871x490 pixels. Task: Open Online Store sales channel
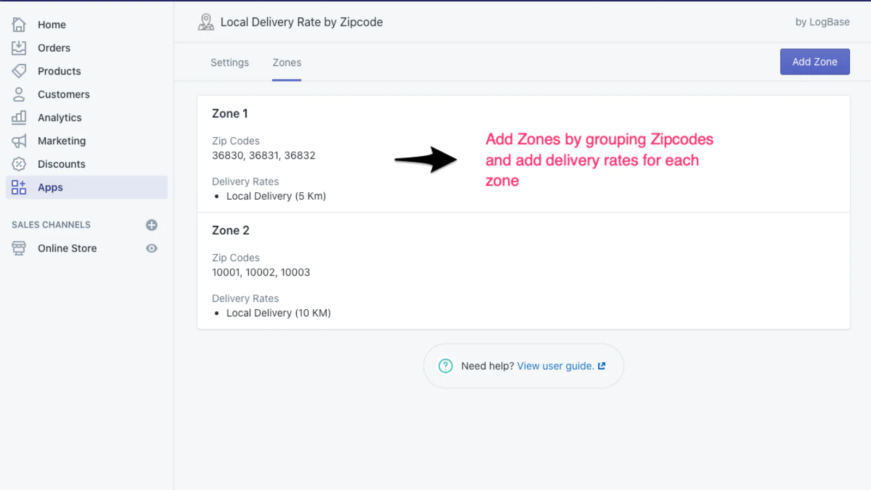(x=67, y=248)
